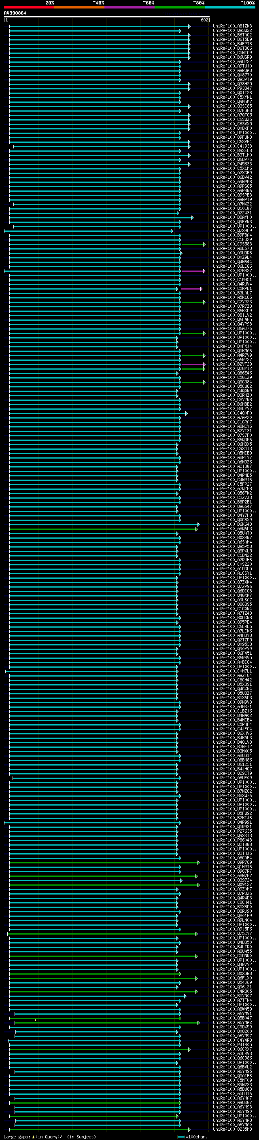
Task: Click green second segment of UniRef100_Q5G584
Action: 193,383
